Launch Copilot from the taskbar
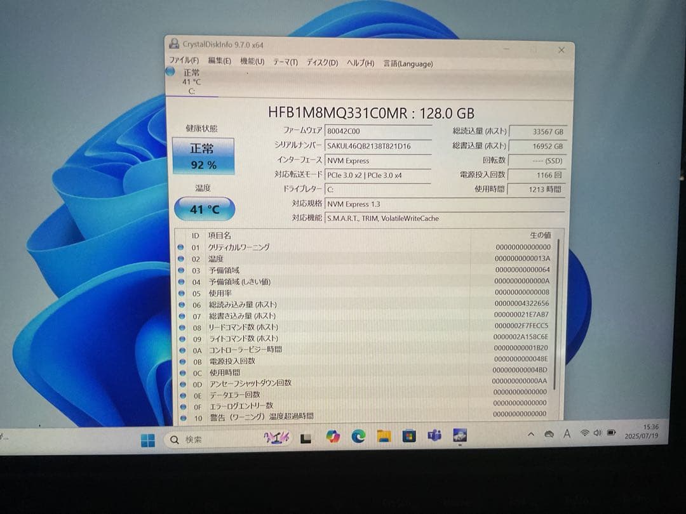The image size is (686, 514). pyautogui.click(x=333, y=437)
